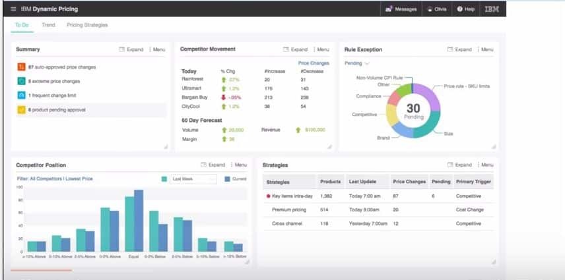Click the Price Changes link
The image size is (565, 280).
point(314,63)
